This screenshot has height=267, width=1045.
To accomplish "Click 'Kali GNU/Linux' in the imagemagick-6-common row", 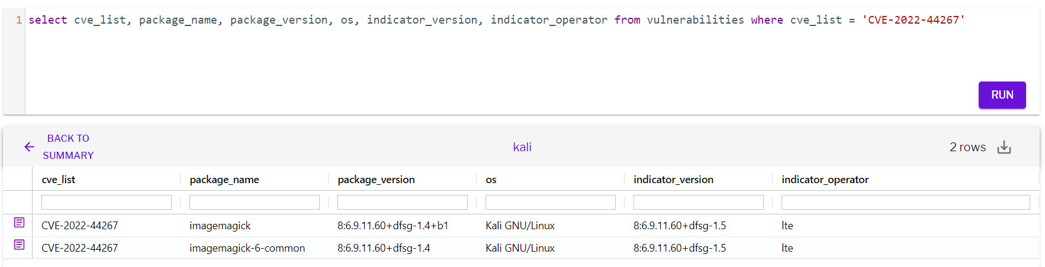I will point(520,248).
